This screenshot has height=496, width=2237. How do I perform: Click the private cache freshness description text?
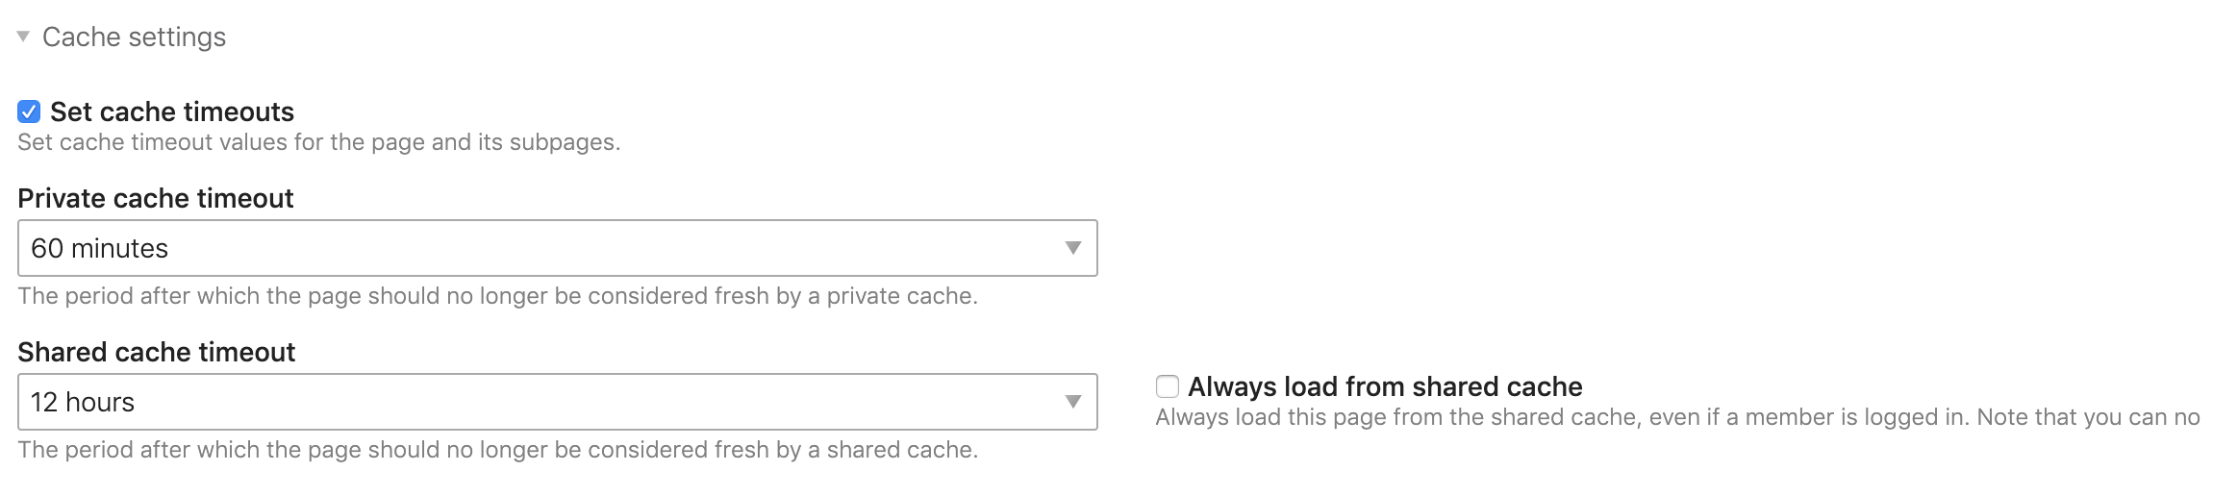pos(497,296)
